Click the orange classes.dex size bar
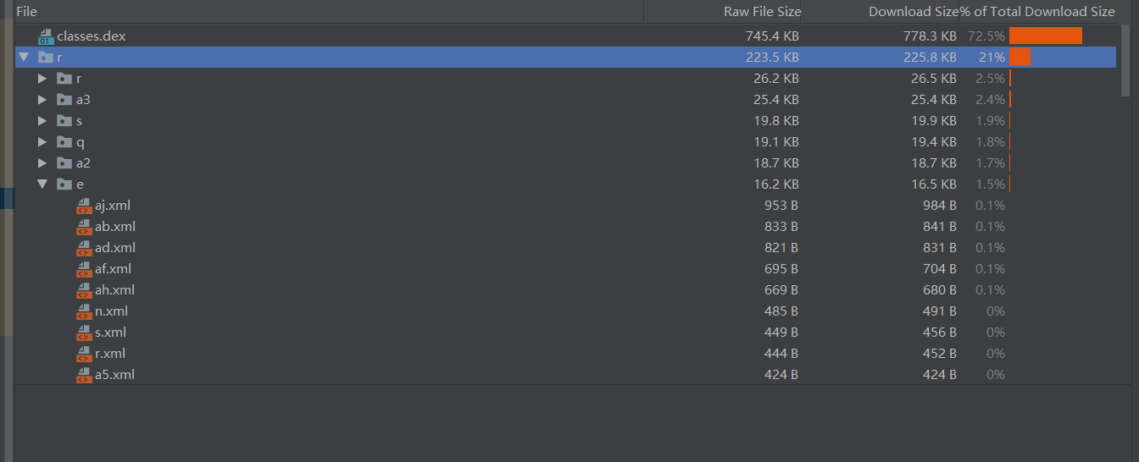The width and height of the screenshot is (1139, 462). pos(1045,36)
